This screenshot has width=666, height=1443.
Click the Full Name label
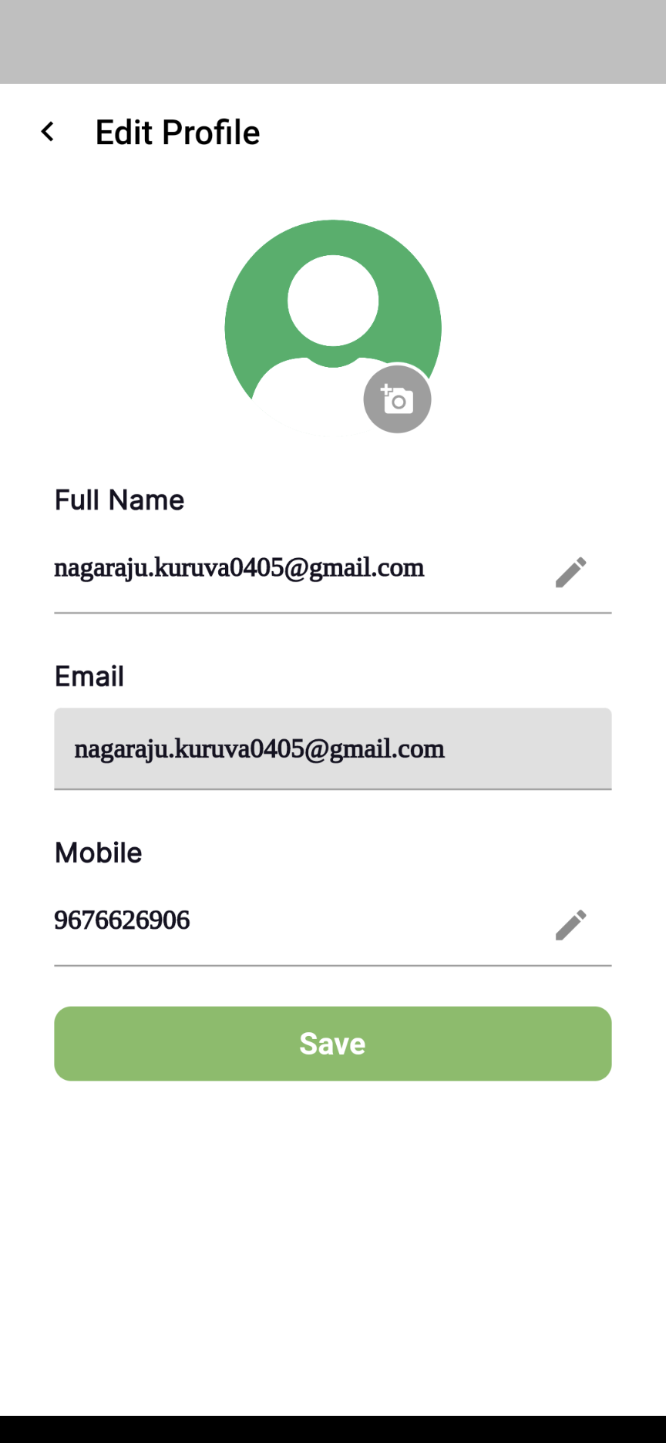pos(119,500)
